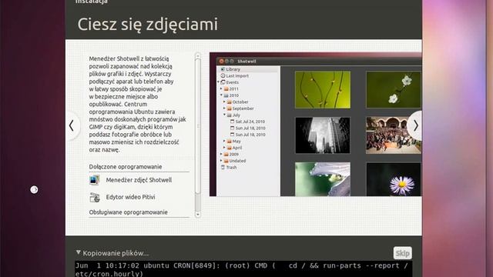Viewport: 493px width, 277px height.
Task: Click the scrollbar thumb of the description panel
Action: pos(198,125)
